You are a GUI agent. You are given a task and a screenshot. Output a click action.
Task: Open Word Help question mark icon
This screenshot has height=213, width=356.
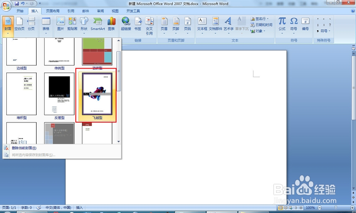353,11
